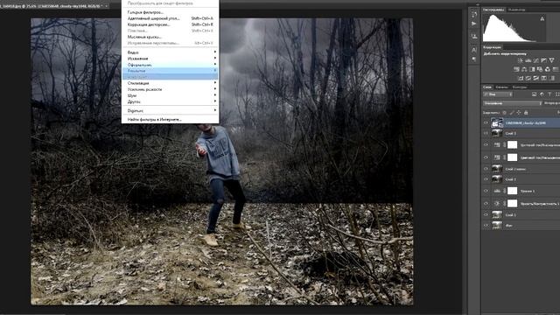Hide the Фон background layer
This screenshot has width=560, height=315.
pos(486,226)
